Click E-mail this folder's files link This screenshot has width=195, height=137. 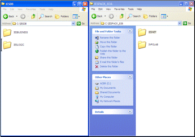pyautogui.click(x=112, y=62)
